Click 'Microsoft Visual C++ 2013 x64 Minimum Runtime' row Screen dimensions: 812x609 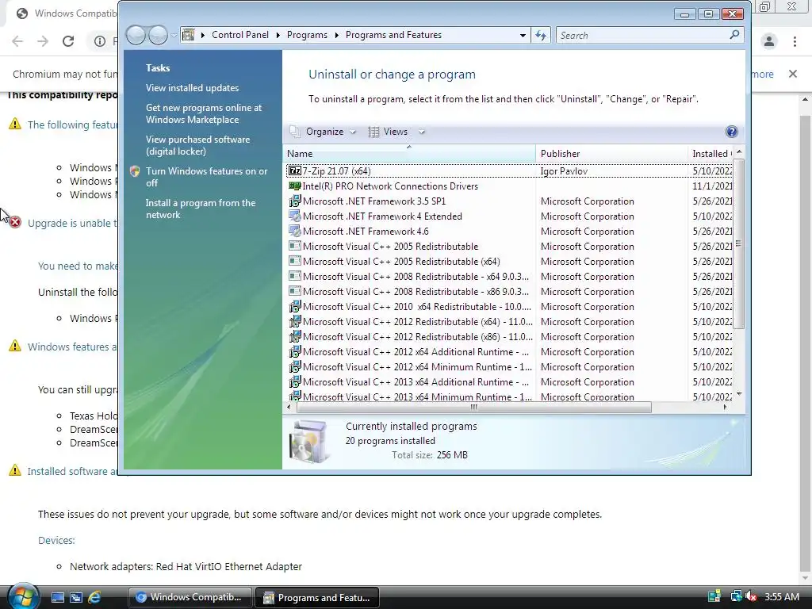click(508, 396)
